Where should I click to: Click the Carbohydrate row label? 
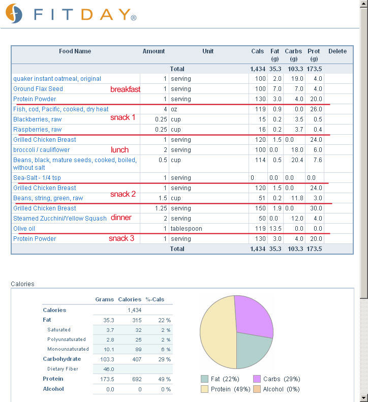point(62,359)
